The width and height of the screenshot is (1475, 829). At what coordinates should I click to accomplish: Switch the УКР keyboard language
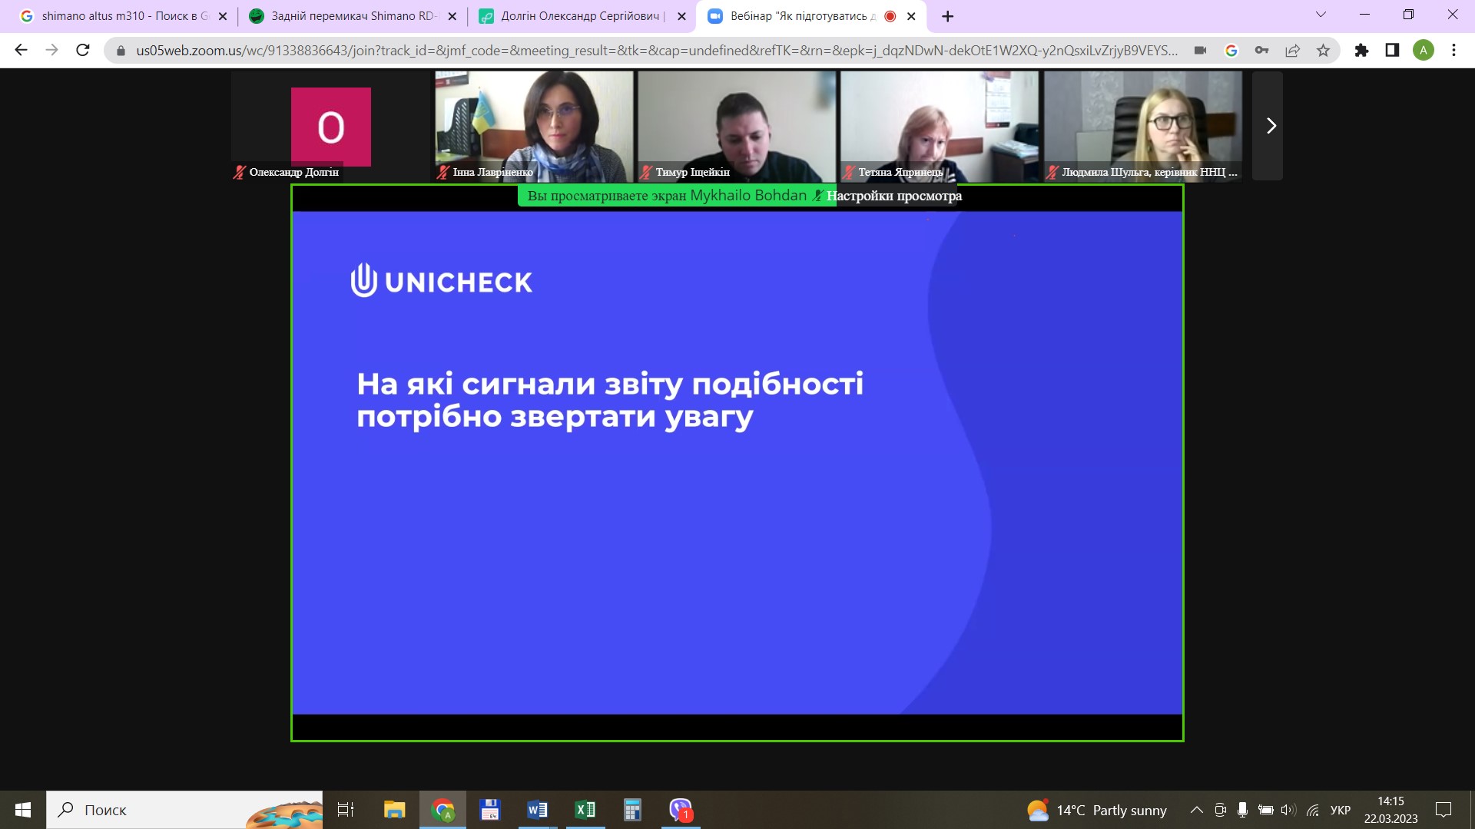(x=1341, y=810)
